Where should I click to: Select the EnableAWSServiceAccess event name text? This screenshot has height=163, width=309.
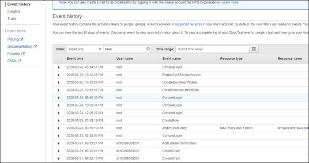click(181, 75)
